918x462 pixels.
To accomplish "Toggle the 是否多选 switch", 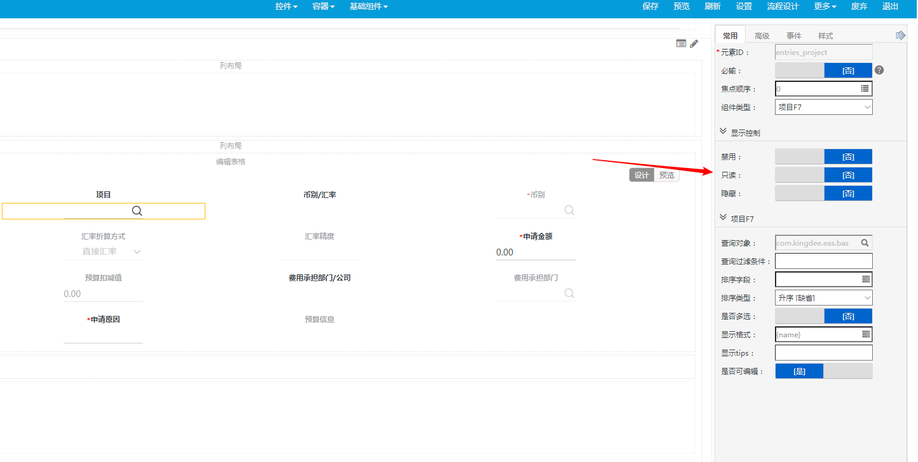I will (x=823, y=316).
